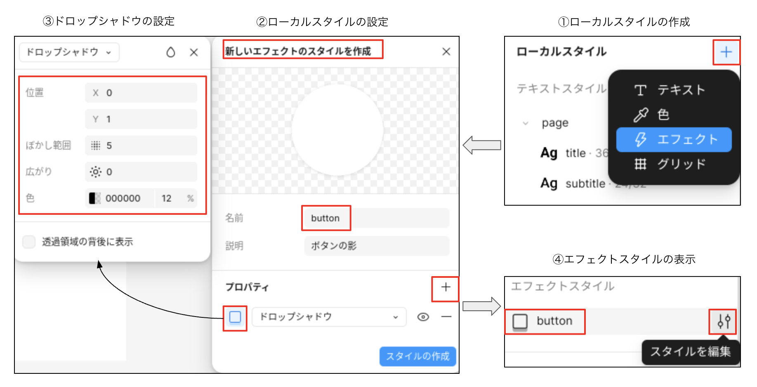This screenshot has height=387, width=757.
Task: Click the lightning effect icon in menu
Action: pos(641,139)
